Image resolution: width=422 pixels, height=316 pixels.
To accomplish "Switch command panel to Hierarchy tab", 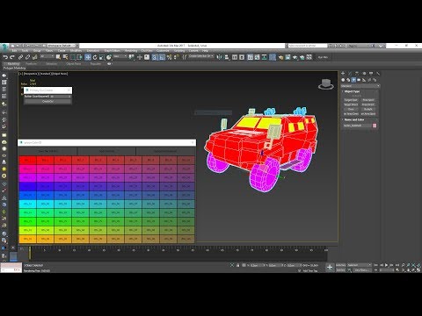I will 357,73.
